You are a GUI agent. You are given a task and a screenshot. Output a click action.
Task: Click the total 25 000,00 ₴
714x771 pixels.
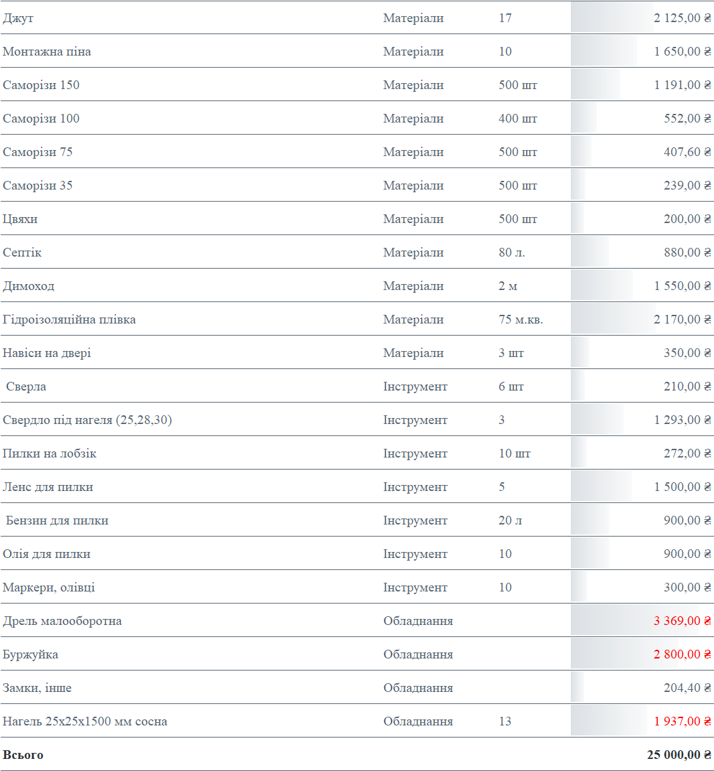(x=679, y=755)
